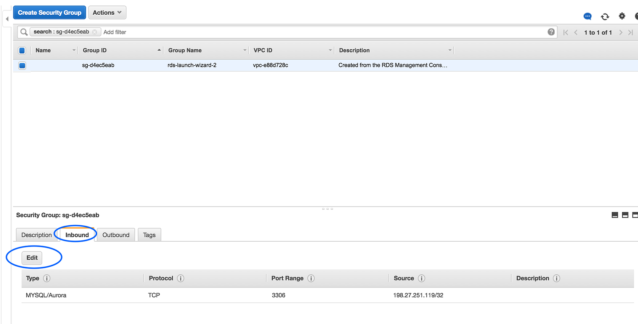Collapse the left navigation pane arrow
This screenshot has height=324, width=638.
pyautogui.click(x=7, y=19)
